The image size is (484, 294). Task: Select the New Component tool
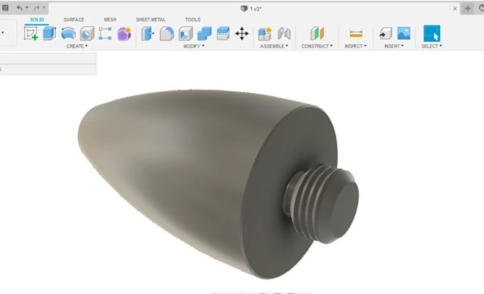point(265,33)
